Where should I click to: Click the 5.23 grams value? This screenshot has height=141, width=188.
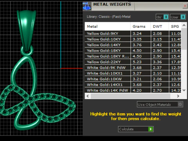137,62
